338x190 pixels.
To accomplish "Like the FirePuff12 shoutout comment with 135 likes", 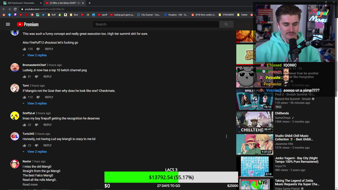I will coord(24,49).
